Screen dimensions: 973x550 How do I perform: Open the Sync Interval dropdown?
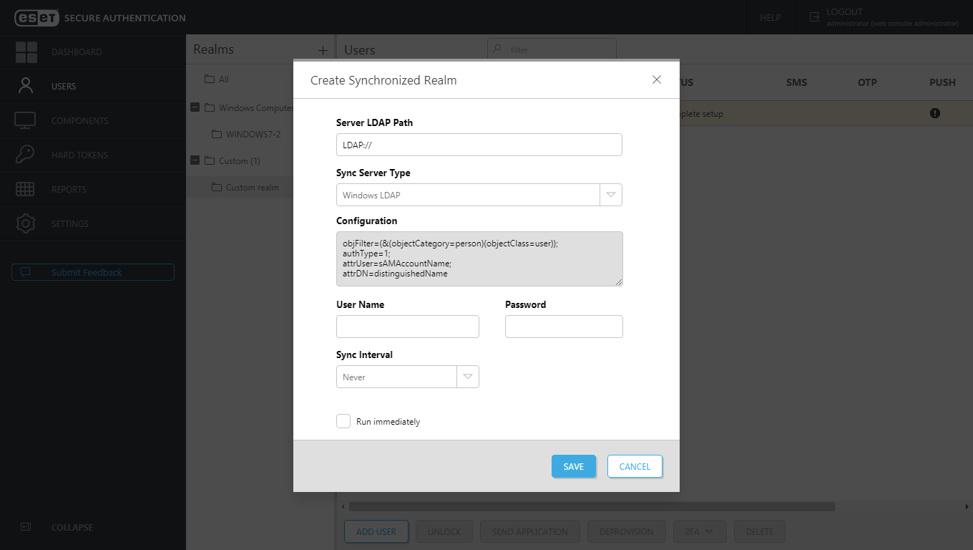tap(467, 377)
